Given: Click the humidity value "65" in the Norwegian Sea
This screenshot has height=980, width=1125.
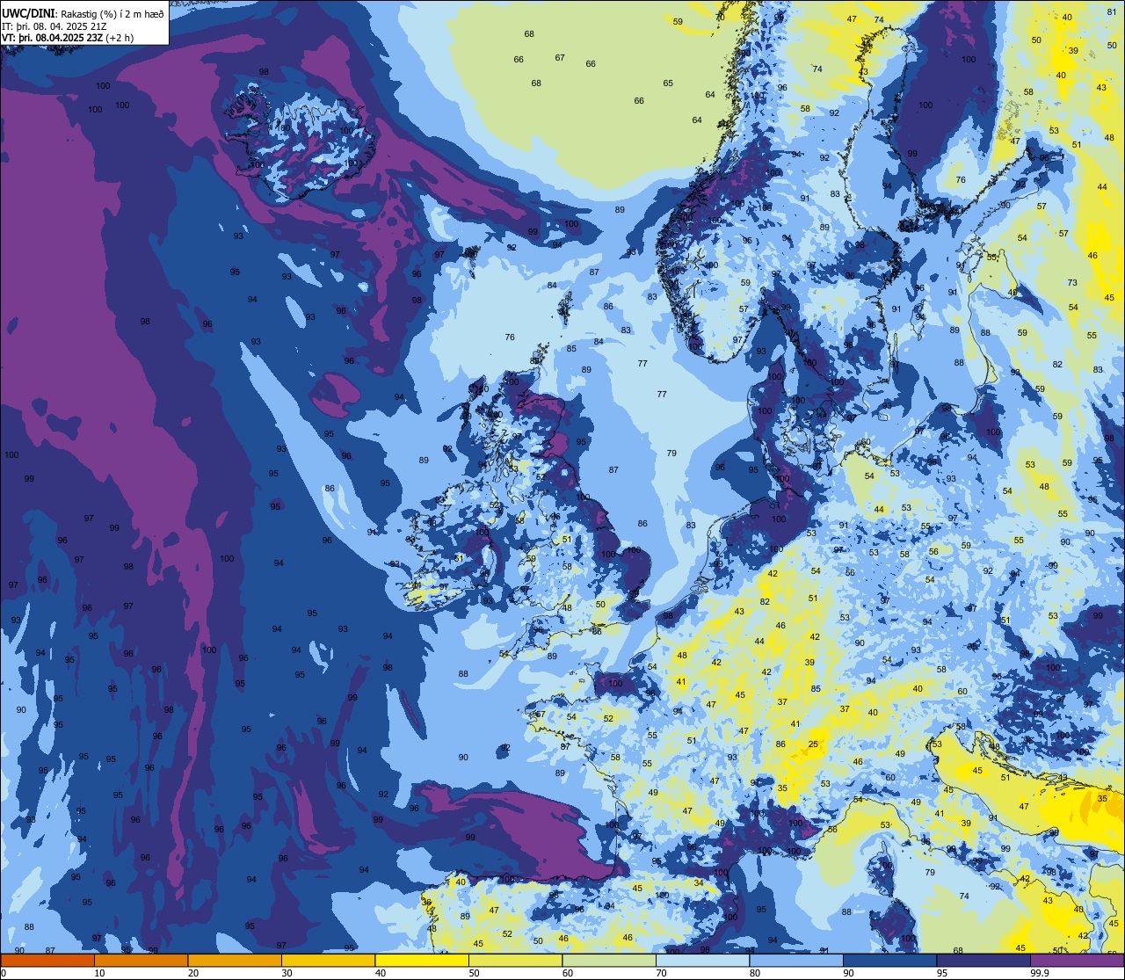Looking at the screenshot, I should pyautogui.click(x=668, y=83).
